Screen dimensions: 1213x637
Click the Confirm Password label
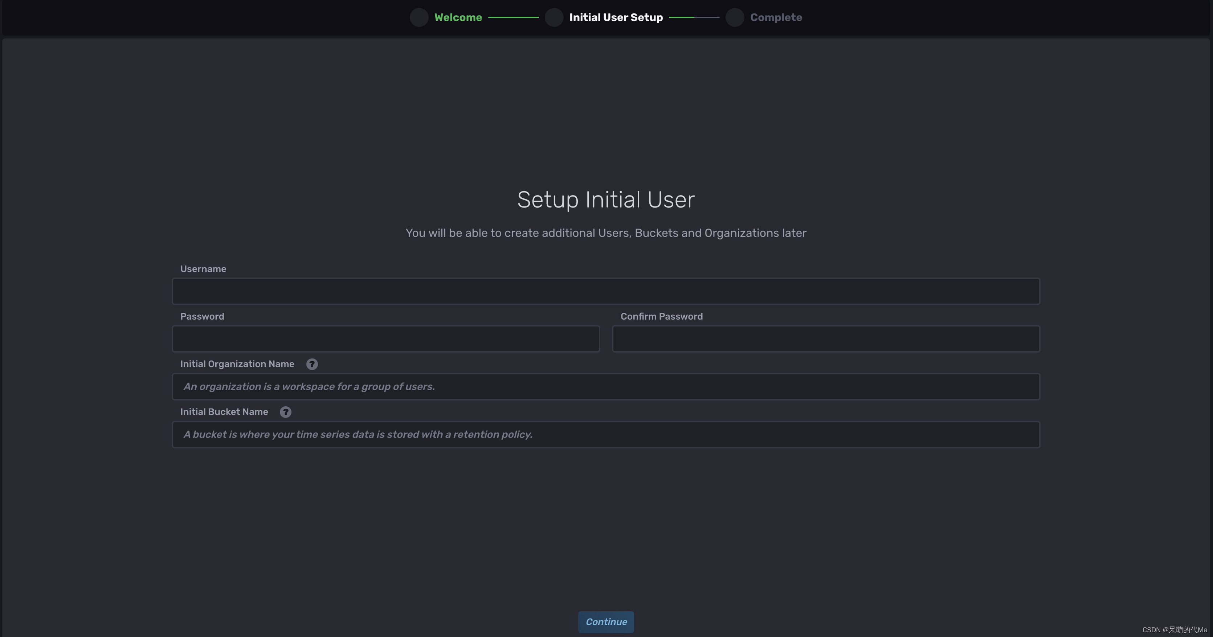(662, 317)
